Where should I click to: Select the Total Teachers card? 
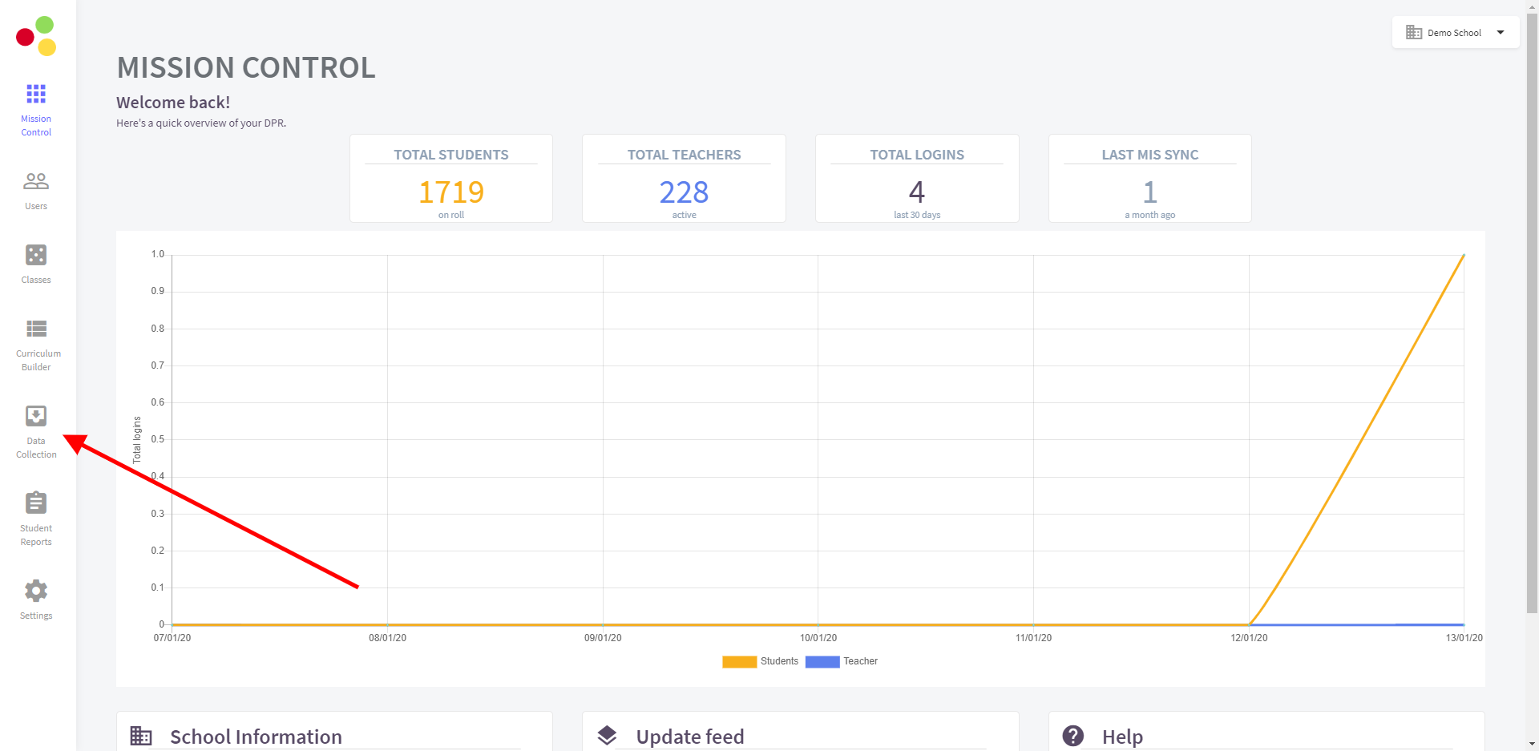(684, 179)
